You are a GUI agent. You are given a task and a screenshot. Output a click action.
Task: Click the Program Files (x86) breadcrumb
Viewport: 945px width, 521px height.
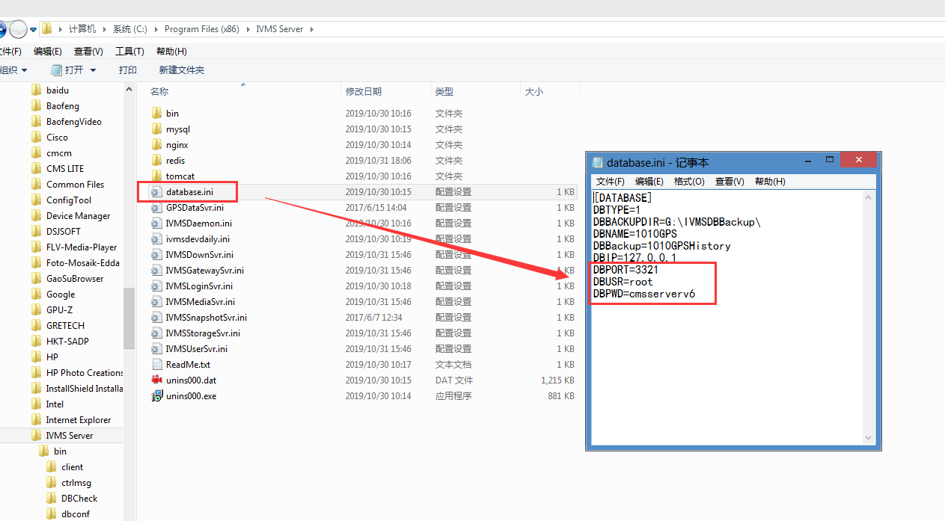[x=202, y=29]
